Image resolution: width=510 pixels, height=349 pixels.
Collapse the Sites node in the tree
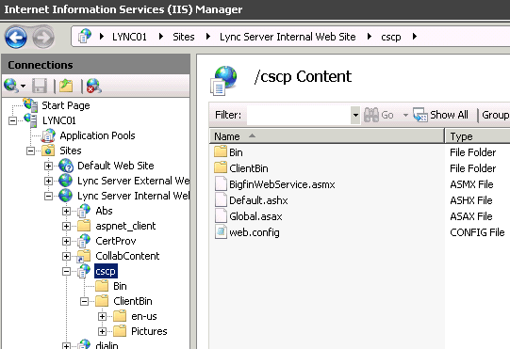click(30, 151)
